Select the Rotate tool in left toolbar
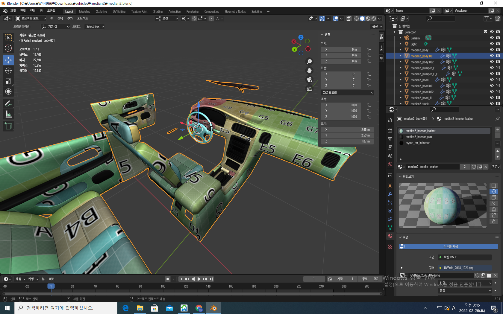Viewport: 503px width, 314px height. (8, 71)
